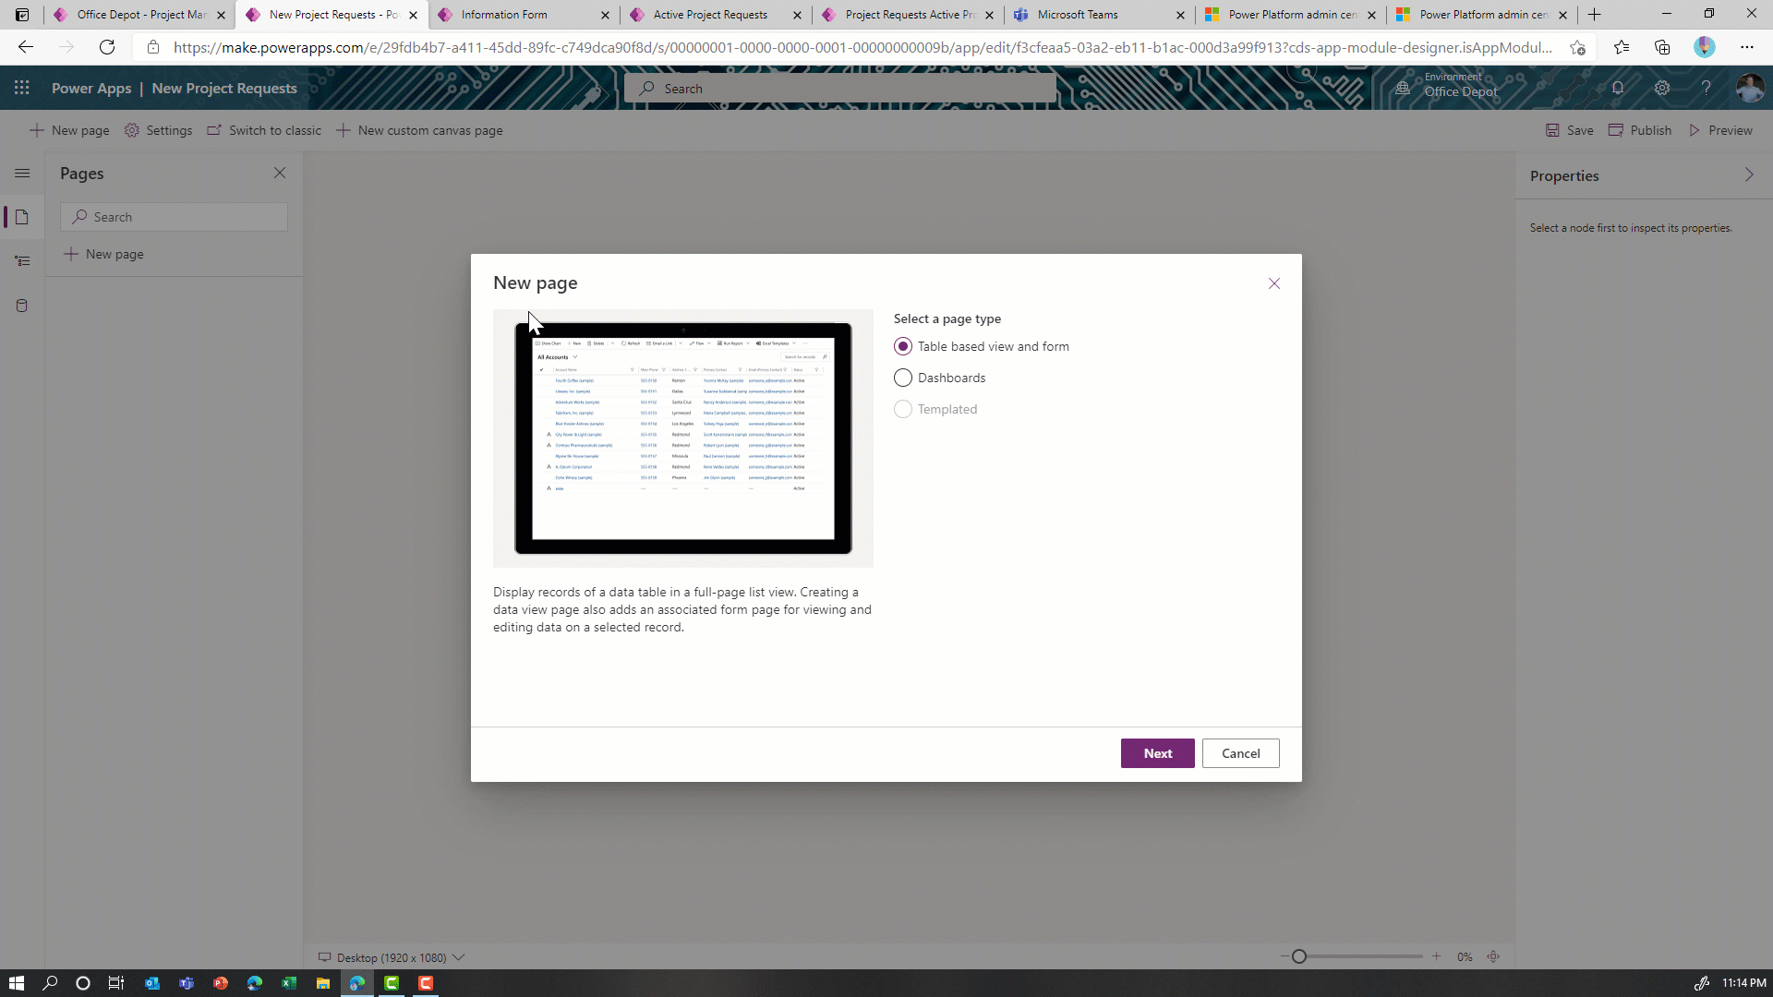
Task: Close the New page dialog
Action: pos(1274,283)
